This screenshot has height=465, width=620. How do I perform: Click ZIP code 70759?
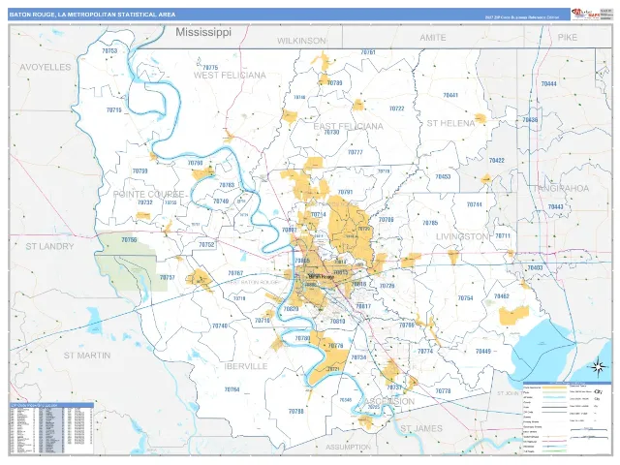139,171
